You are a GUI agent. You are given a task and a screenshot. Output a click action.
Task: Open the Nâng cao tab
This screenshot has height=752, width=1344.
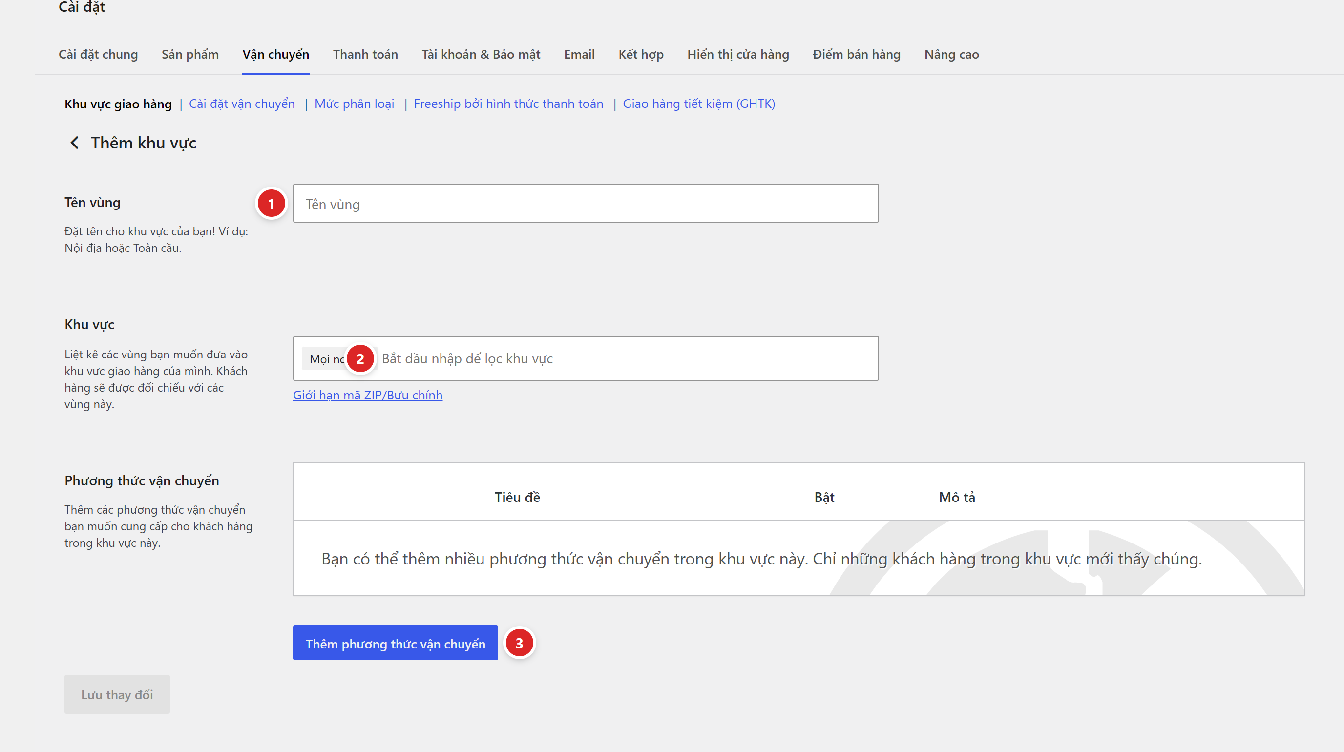(951, 54)
